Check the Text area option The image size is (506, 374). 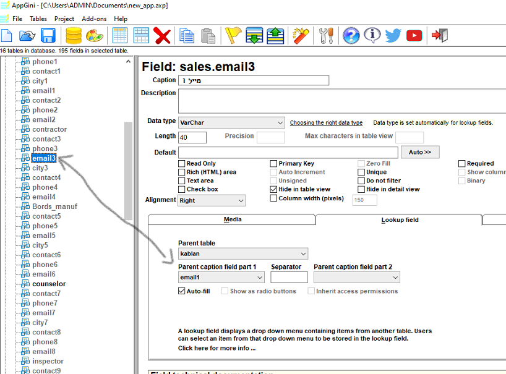182,181
